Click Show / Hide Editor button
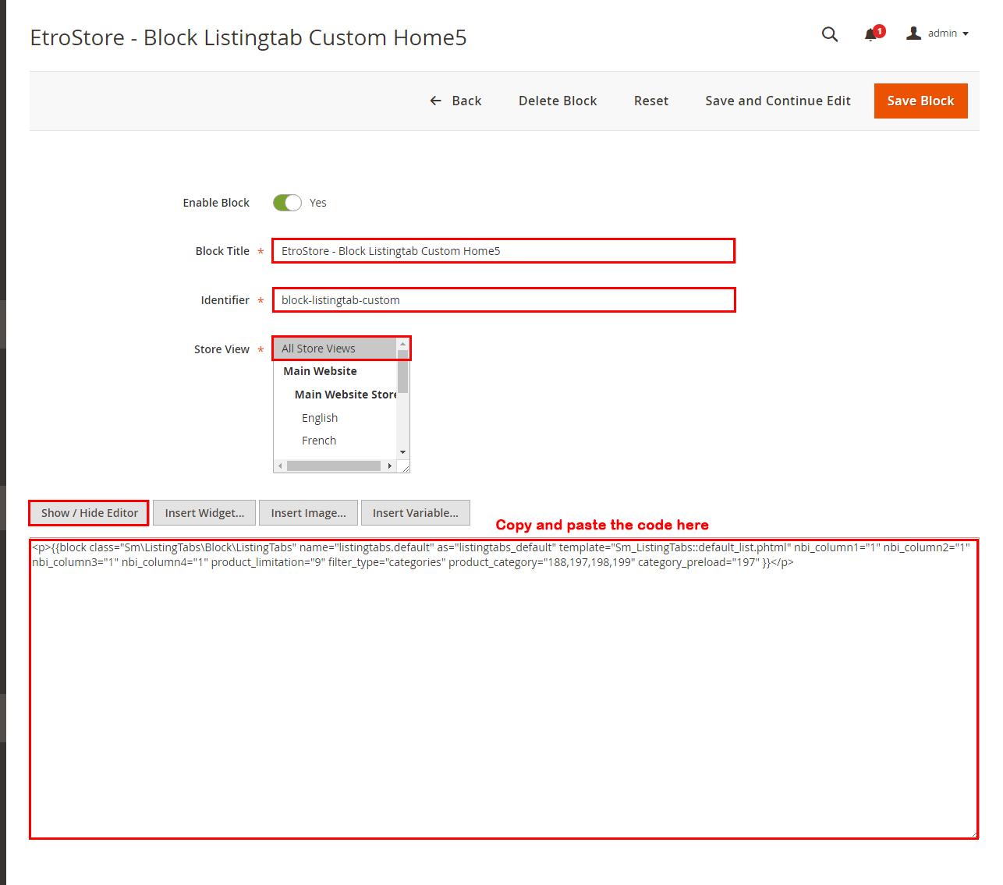The width and height of the screenshot is (1003, 885). (89, 513)
